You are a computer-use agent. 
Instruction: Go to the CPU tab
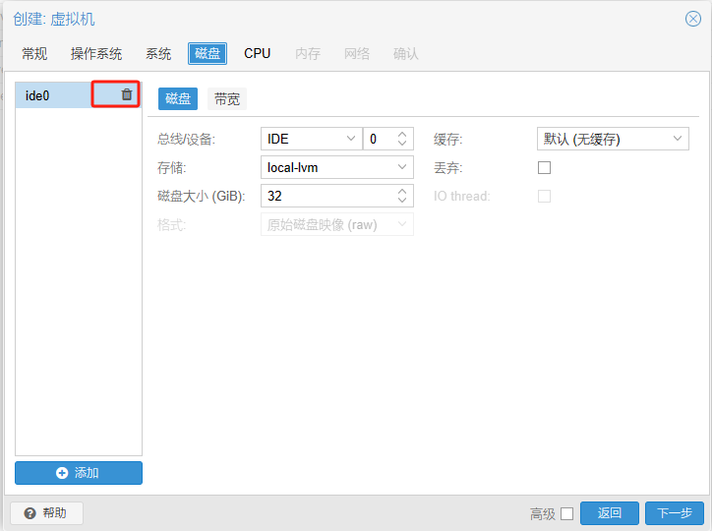[257, 53]
